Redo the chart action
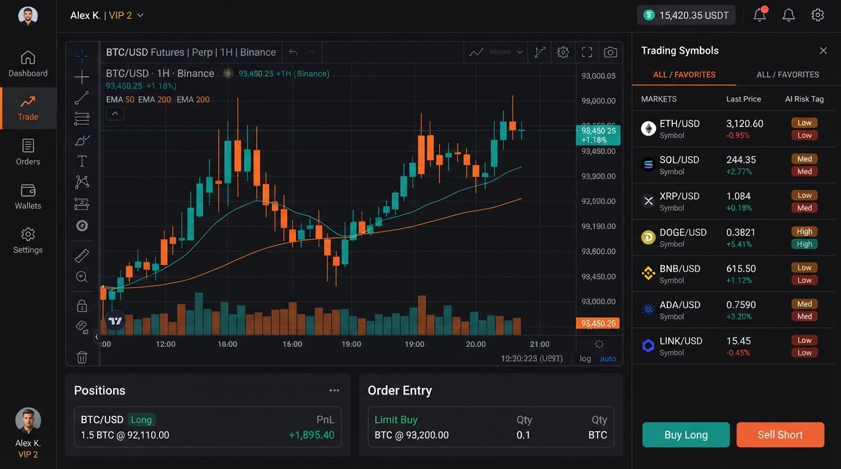Viewport: 841px width, 469px height. (311, 53)
